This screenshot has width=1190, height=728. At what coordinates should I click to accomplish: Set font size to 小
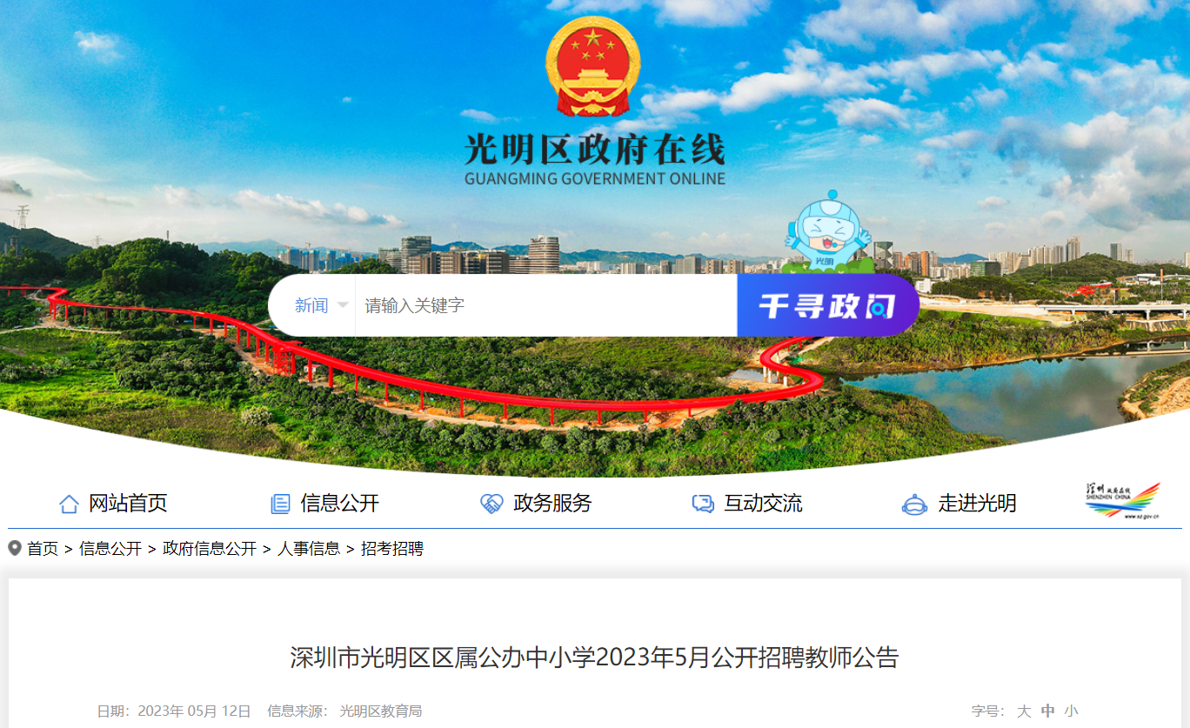(1071, 711)
